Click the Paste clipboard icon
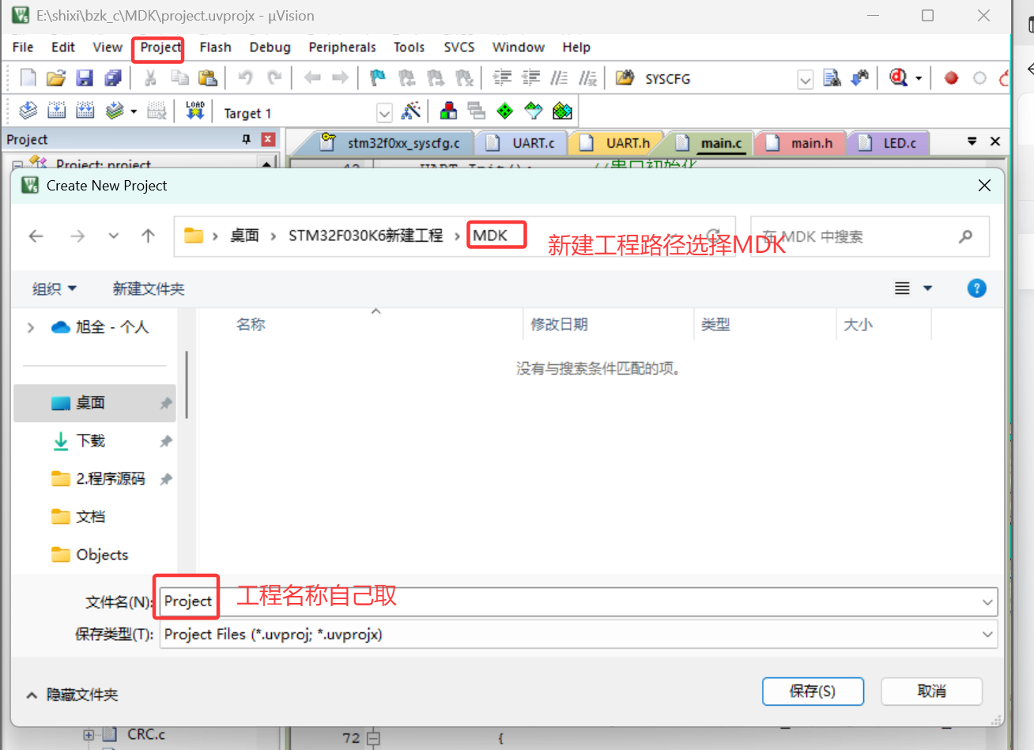The image size is (1034, 750). 208,77
